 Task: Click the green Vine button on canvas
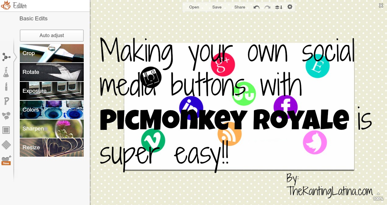pos(153,141)
